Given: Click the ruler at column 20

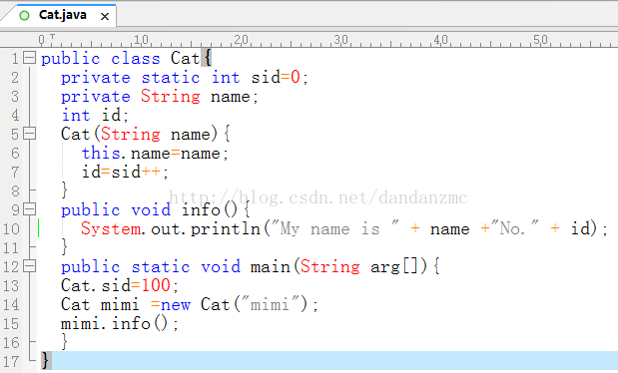Looking at the screenshot, I should [x=241, y=40].
